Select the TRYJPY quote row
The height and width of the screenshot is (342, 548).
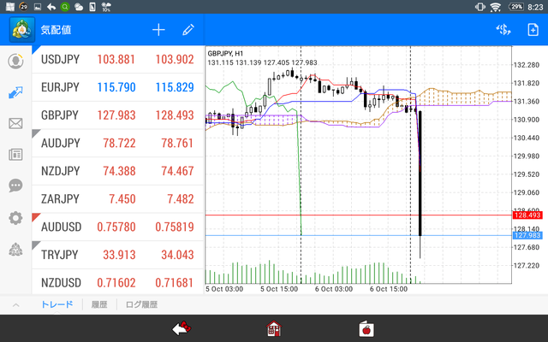(118, 255)
